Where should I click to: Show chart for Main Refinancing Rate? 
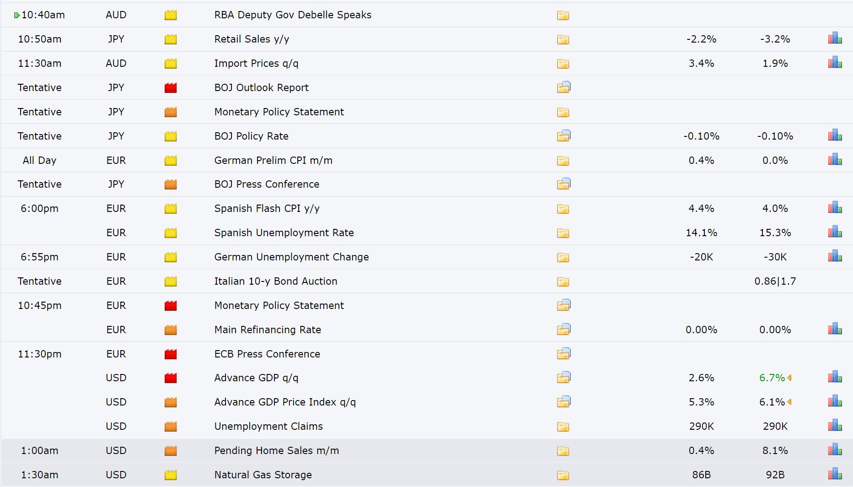tap(835, 329)
